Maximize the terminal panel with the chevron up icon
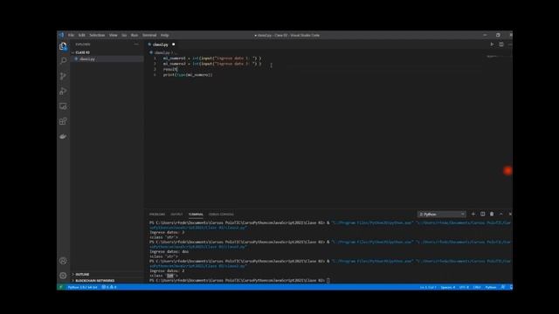 pos(500,214)
